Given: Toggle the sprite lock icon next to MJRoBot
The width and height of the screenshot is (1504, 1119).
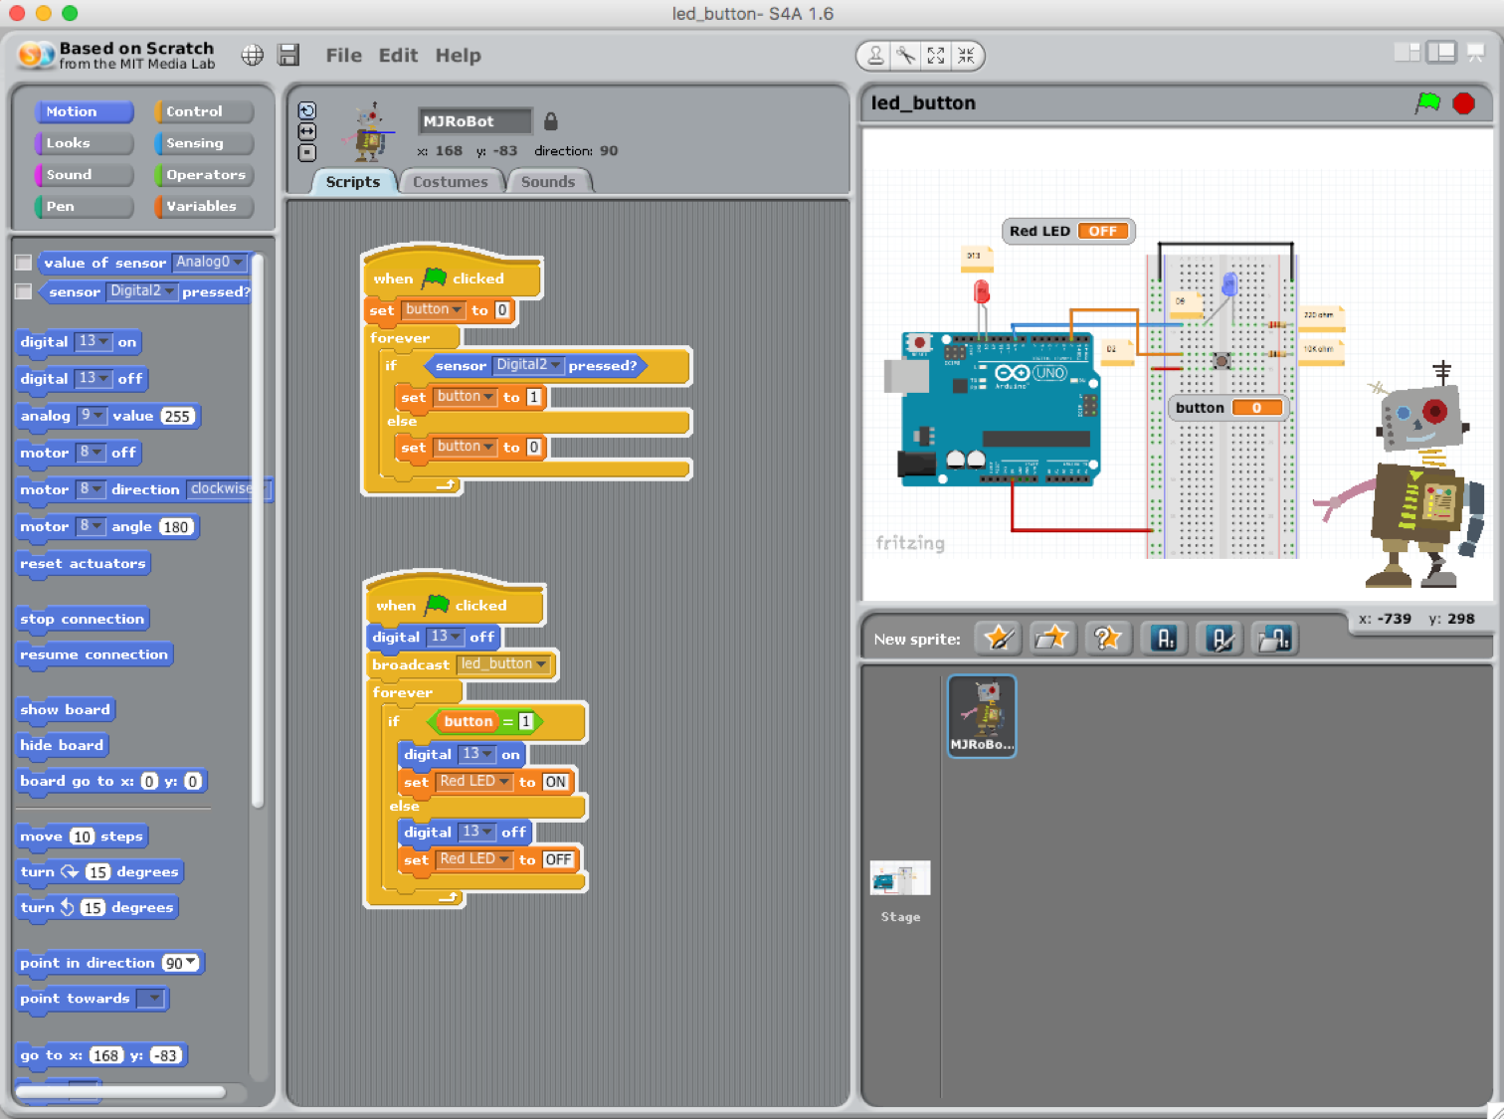Looking at the screenshot, I should click(x=550, y=120).
